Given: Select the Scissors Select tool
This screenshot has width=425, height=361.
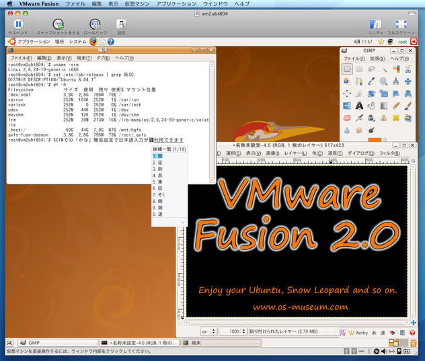Looking at the screenshot, I should tap(408, 69).
